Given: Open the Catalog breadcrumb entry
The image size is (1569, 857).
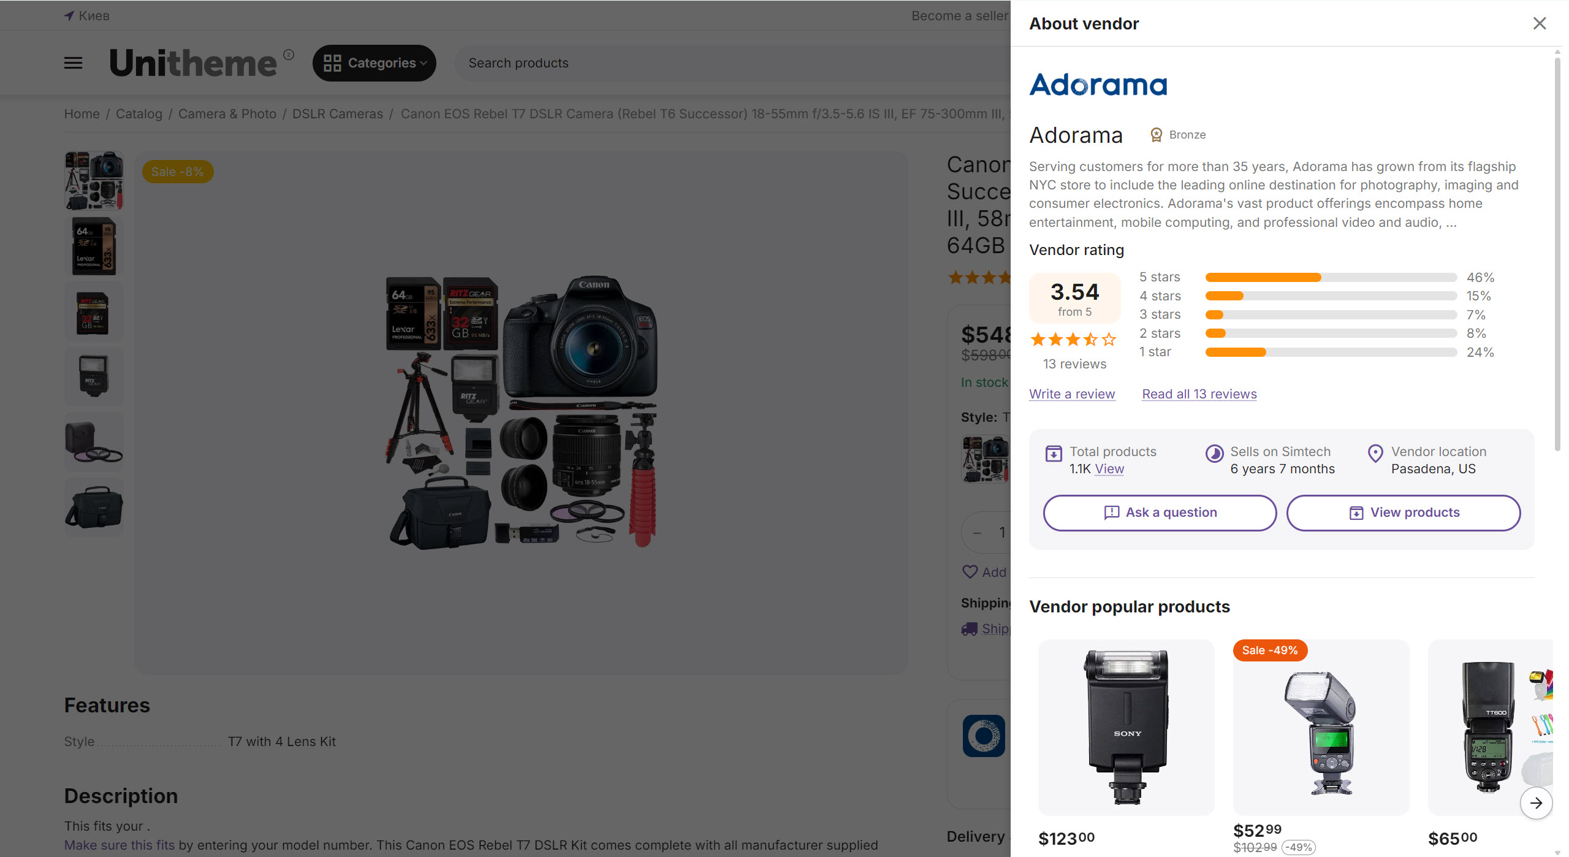Looking at the screenshot, I should [139, 113].
